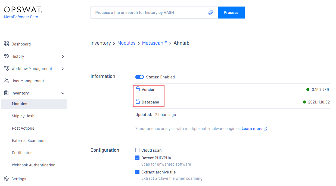Enable the Cloud scan checkbox
Screen dimensions: 336x186
(138, 150)
